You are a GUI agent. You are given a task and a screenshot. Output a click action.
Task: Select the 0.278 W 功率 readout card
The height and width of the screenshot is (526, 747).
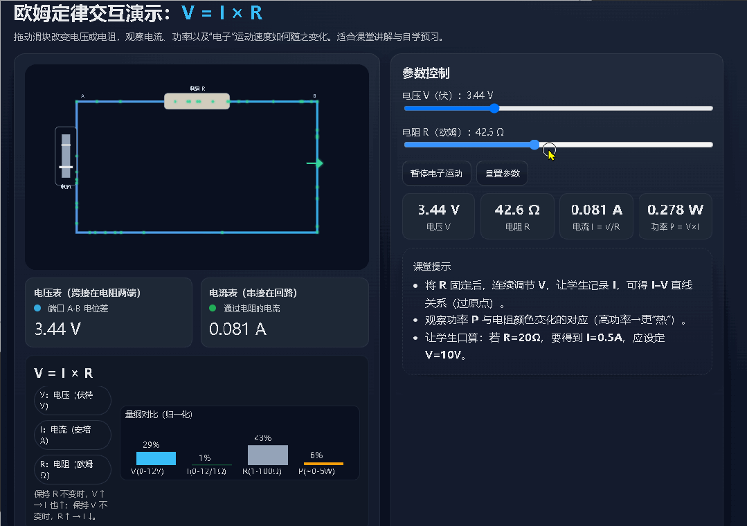click(x=675, y=216)
